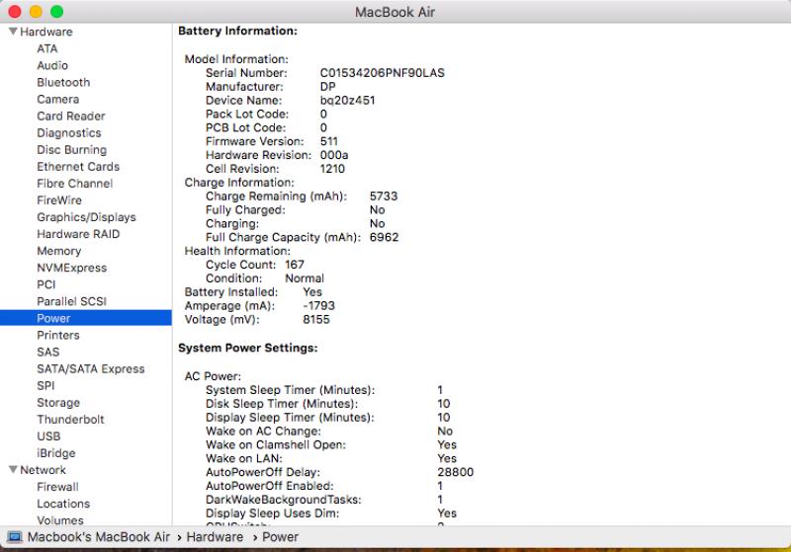Click Power in the path bar

click(x=280, y=537)
